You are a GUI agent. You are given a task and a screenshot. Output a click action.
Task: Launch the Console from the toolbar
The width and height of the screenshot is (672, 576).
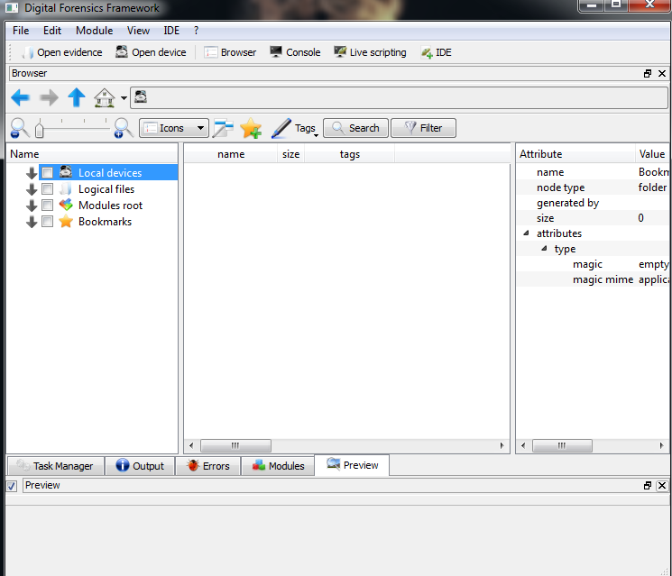click(295, 52)
